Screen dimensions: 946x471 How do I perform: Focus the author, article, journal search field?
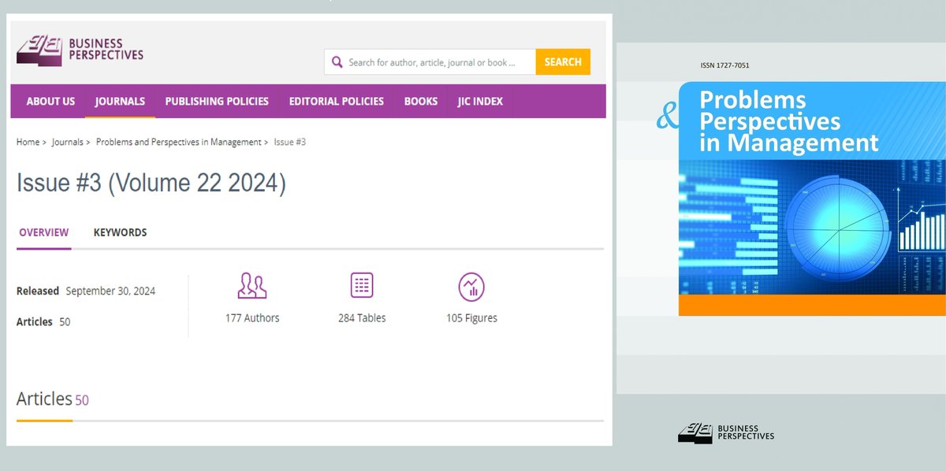(432, 62)
